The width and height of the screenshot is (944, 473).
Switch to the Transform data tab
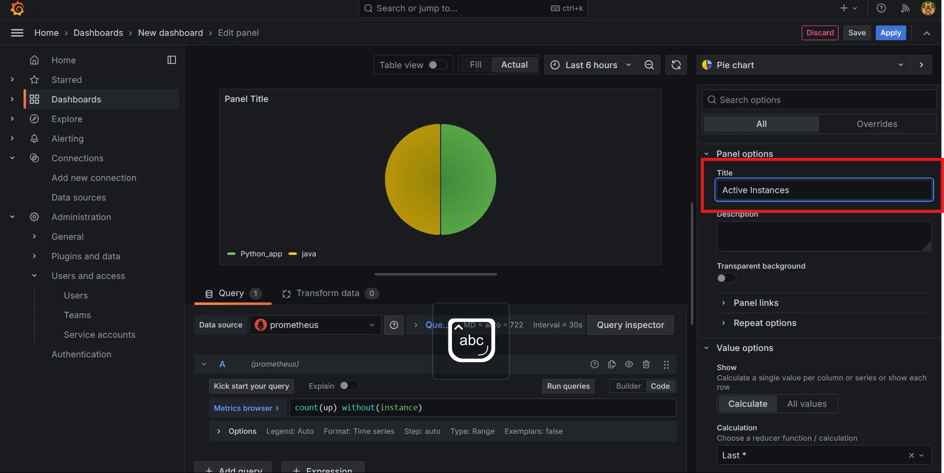click(x=328, y=293)
